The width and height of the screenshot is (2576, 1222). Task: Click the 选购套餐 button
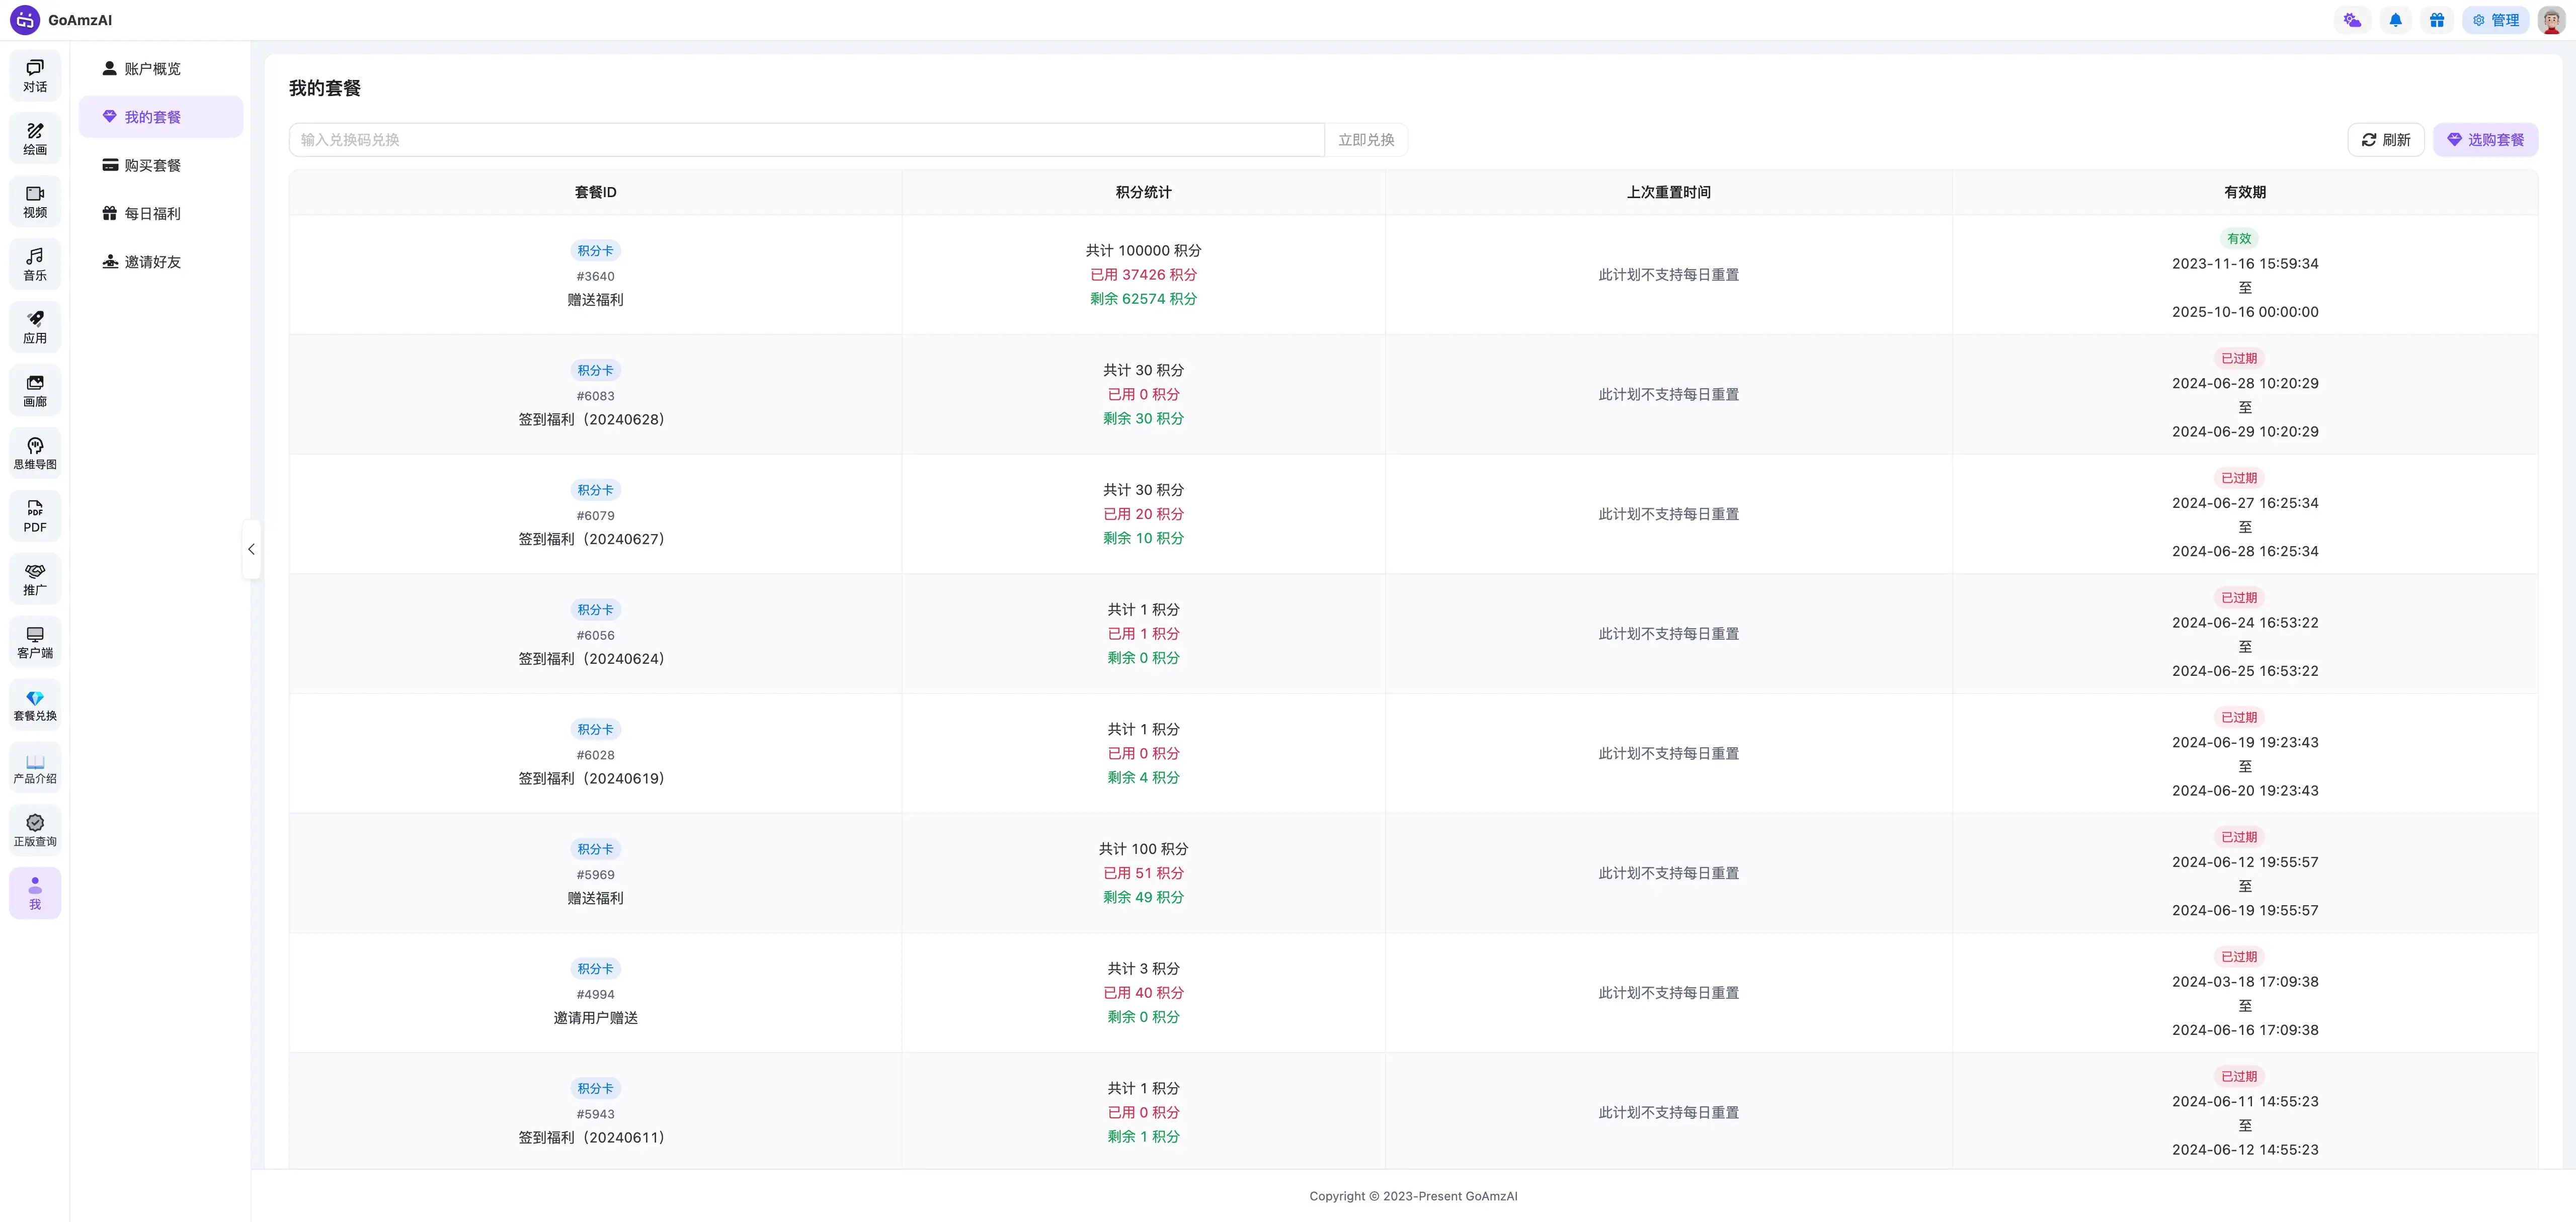point(2485,140)
